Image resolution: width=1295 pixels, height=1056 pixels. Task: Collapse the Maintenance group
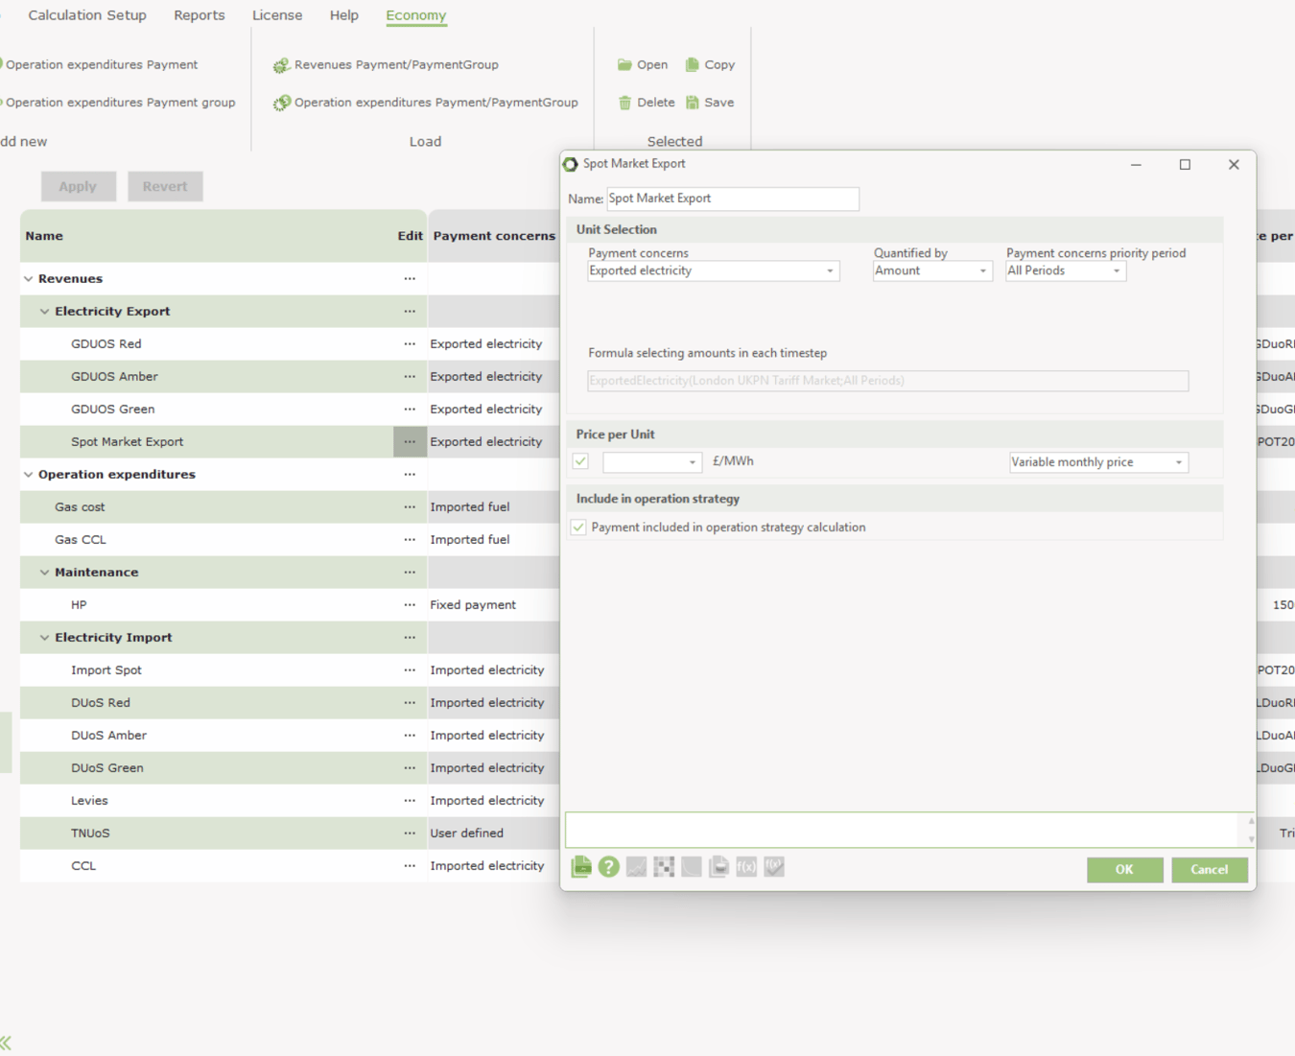point(45,573)
